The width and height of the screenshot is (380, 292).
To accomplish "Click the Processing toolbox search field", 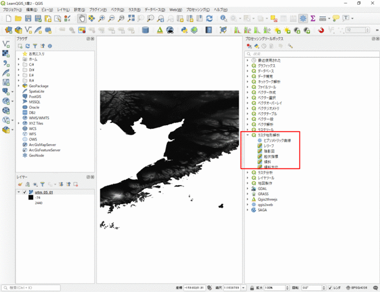I will 312,54.
